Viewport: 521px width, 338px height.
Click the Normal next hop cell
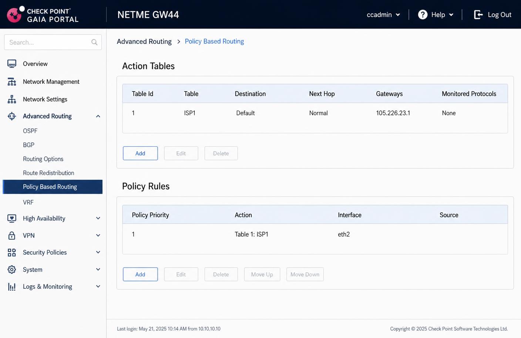point(319,113)
